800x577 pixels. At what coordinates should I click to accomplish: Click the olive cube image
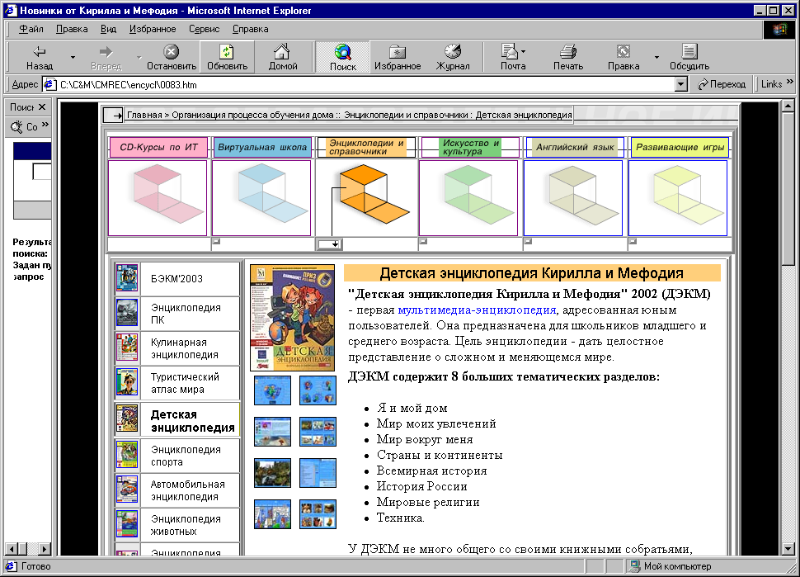click(x=573, y=198)
